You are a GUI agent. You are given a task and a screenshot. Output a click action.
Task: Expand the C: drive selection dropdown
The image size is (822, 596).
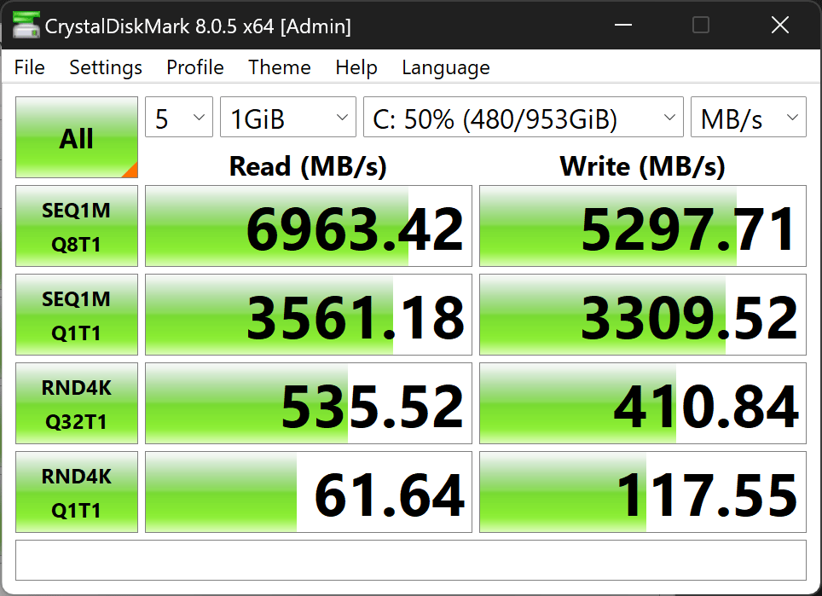[x=524, y=117]
